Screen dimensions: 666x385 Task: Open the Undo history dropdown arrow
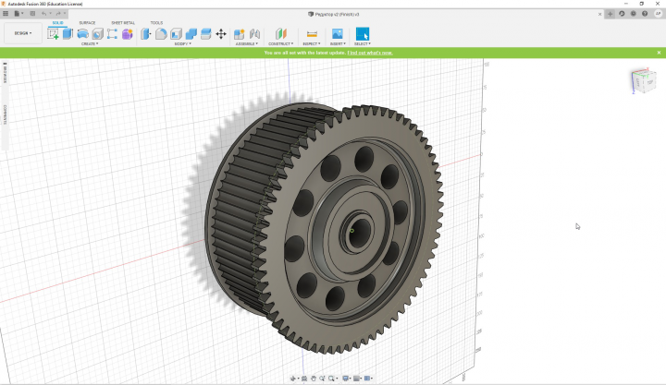tap(50, 14)
